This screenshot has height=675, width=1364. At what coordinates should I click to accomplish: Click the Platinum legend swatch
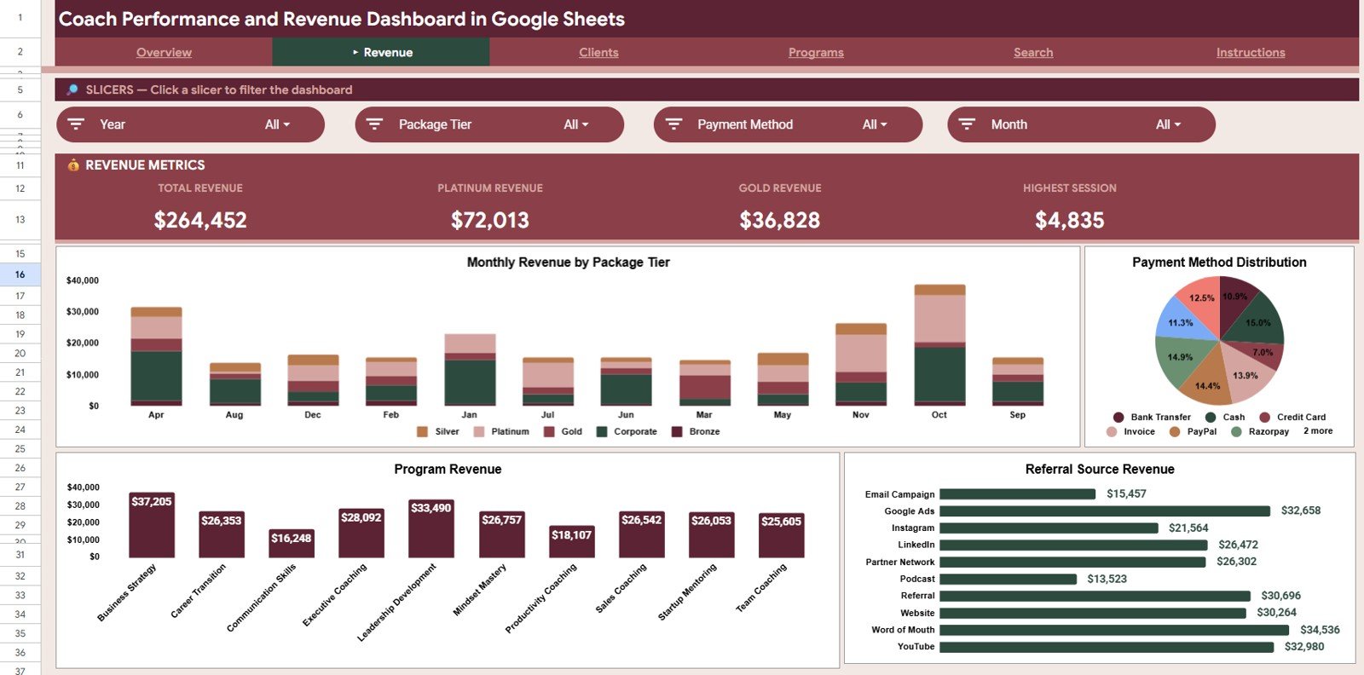[x=479, y=432]
